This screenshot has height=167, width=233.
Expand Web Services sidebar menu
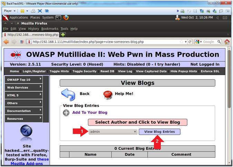[x=23, y=87]
